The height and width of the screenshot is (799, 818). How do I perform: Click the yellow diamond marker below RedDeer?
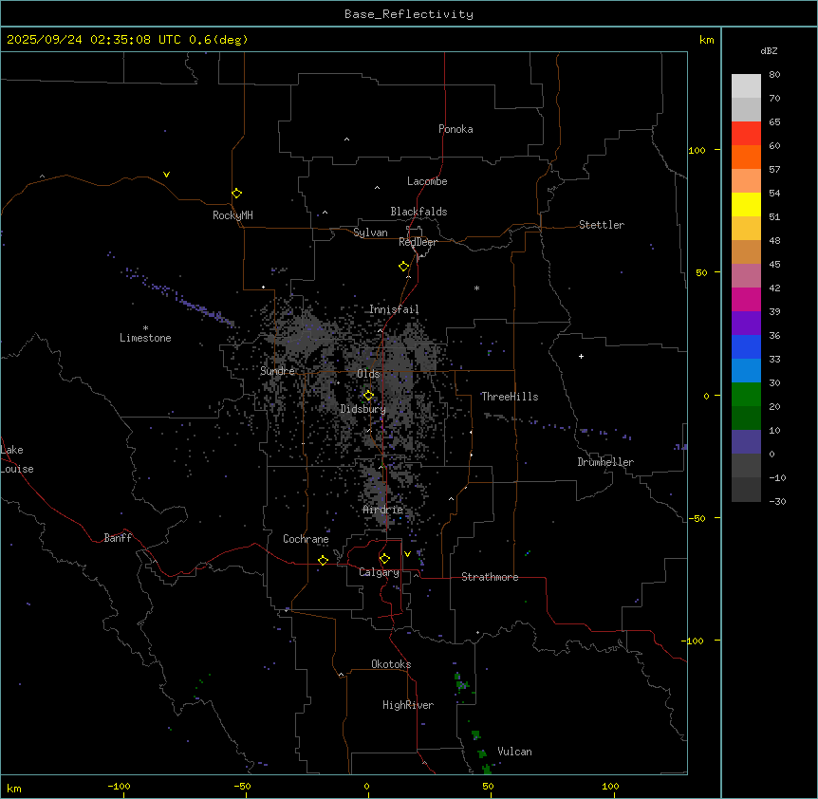[404, 267]
